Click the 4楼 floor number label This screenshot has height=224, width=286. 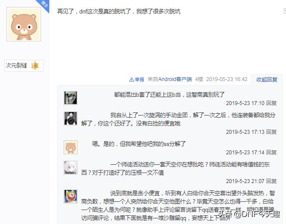[199, 79]
